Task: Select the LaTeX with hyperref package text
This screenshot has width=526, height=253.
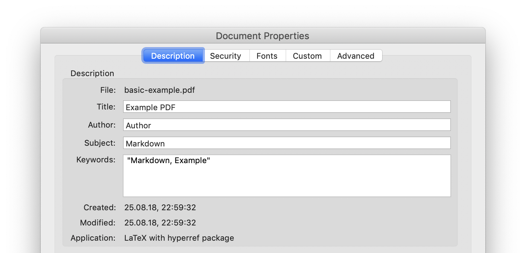Action: click(x=179, y=238)
